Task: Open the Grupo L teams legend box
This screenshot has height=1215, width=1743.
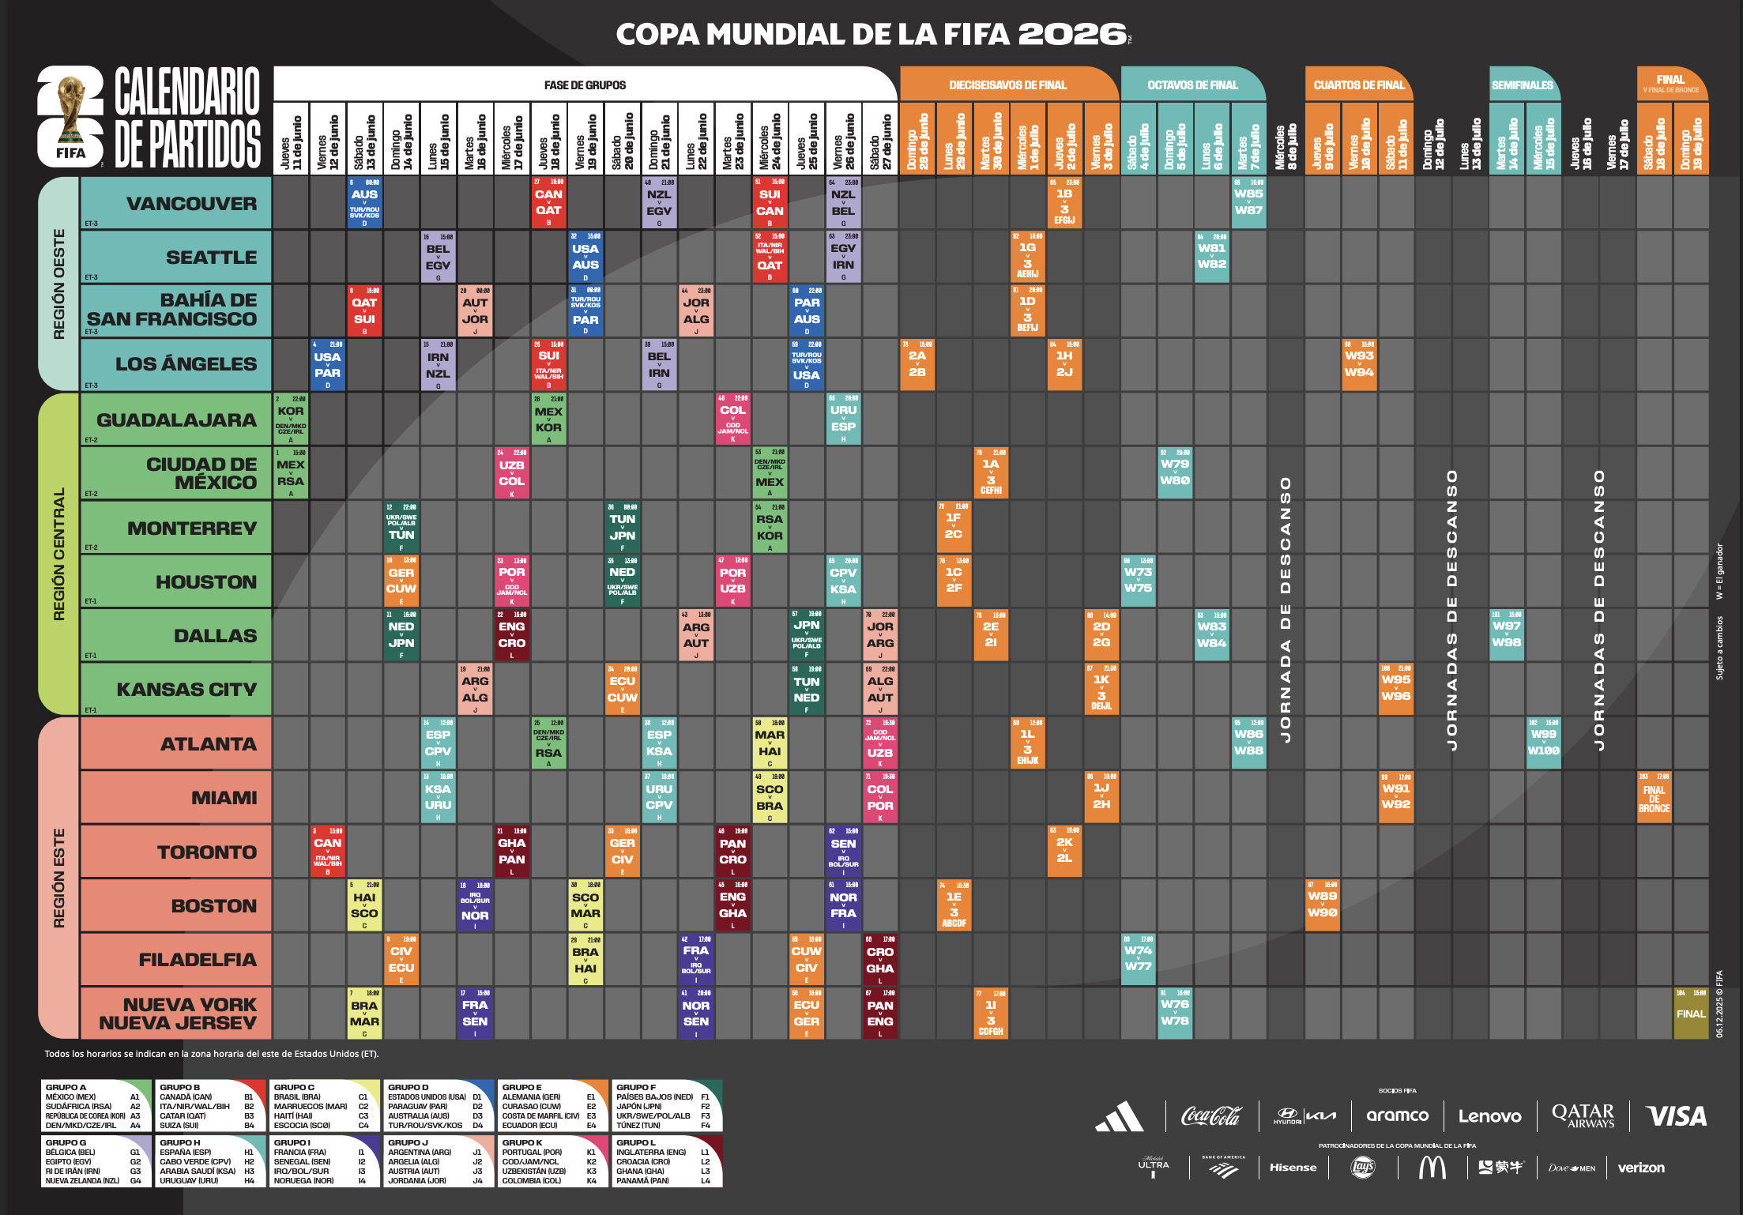Action: 667,1162
